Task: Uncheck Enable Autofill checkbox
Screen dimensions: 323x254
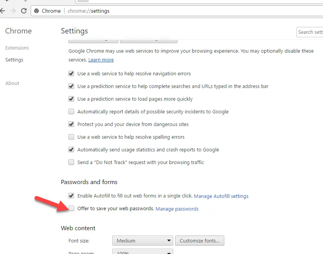Action: (71, 196)
